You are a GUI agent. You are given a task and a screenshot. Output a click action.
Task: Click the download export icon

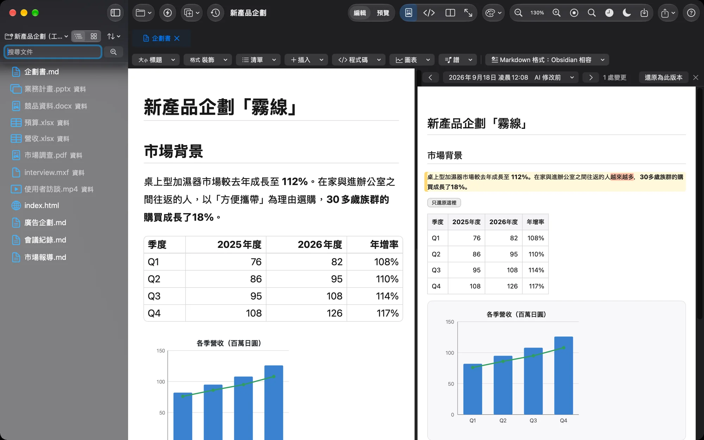coord(644,13)
